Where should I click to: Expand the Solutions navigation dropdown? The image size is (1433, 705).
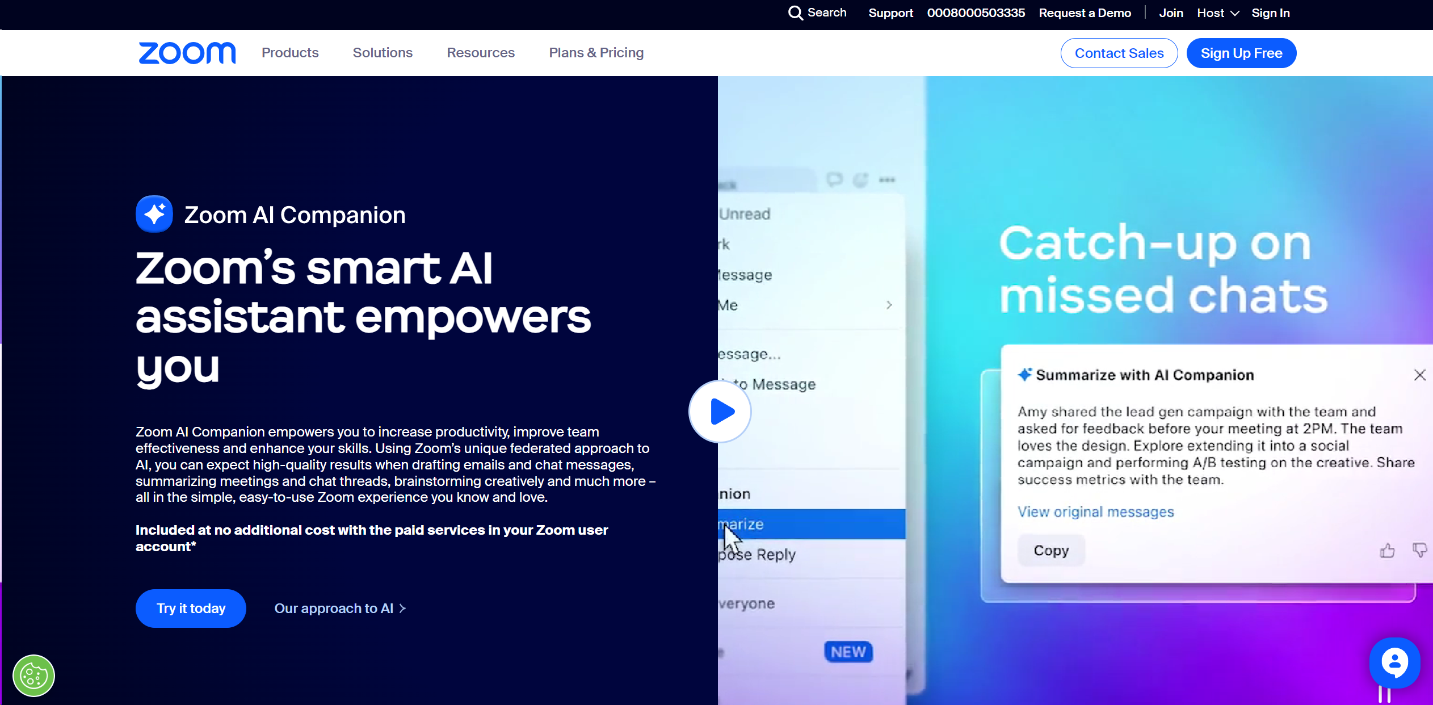383,52
